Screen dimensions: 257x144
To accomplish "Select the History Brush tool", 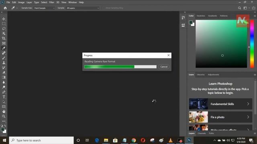I will (x=4, y=68).
